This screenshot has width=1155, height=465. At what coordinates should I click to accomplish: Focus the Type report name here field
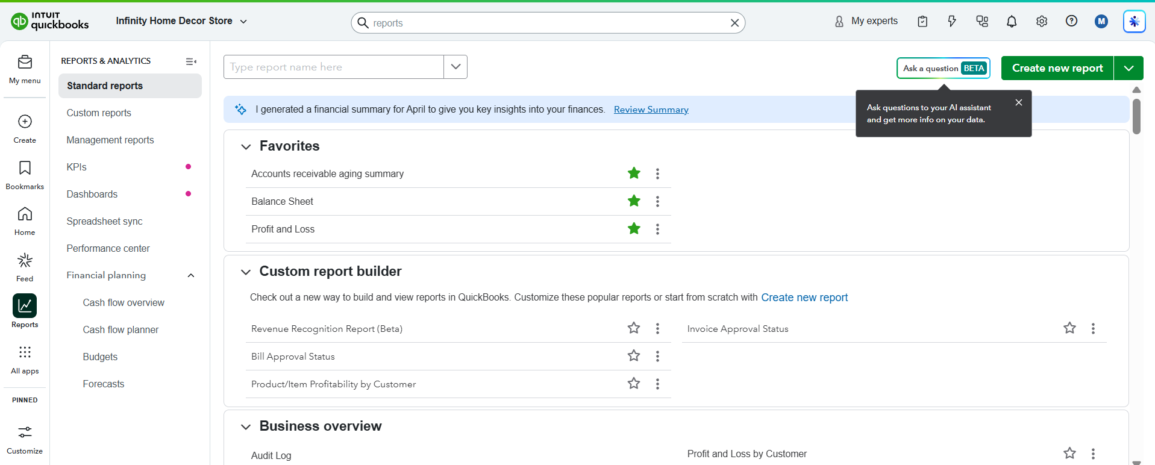click(334, 67)
